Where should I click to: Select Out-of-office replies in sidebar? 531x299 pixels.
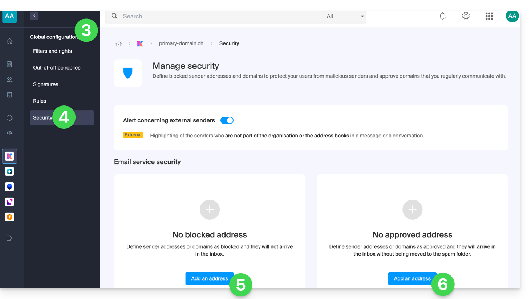coord(57,68)
